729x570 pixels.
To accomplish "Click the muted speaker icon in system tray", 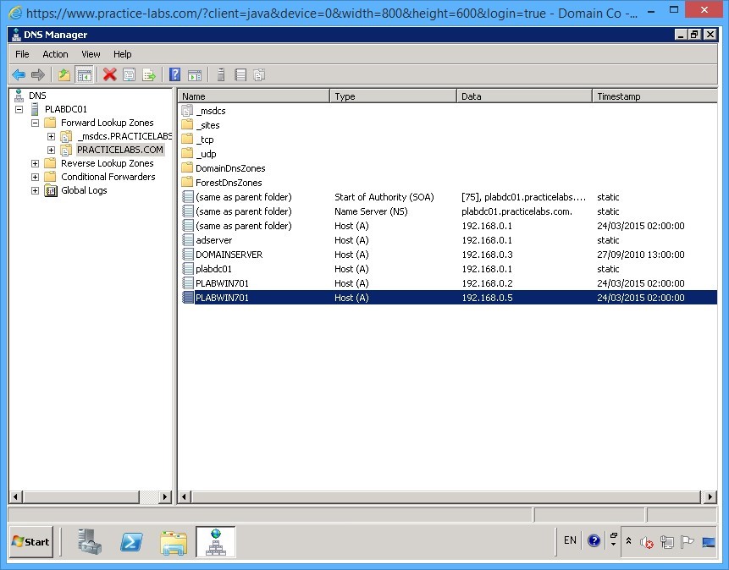I will pos(646,541).
